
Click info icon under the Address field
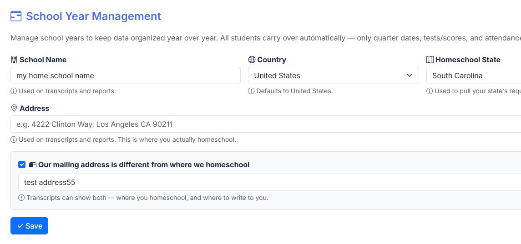click(x=14, y=139)
